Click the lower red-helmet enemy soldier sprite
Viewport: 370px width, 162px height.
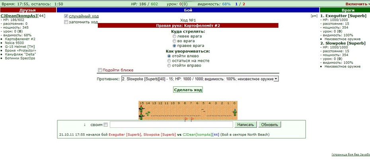click(141, 116)
